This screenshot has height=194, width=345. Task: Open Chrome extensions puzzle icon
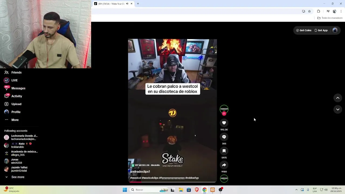click(x=319, y=11)
